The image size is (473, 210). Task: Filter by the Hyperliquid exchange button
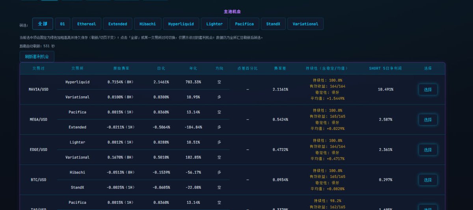pyautogui.click(x=181, y=24)
